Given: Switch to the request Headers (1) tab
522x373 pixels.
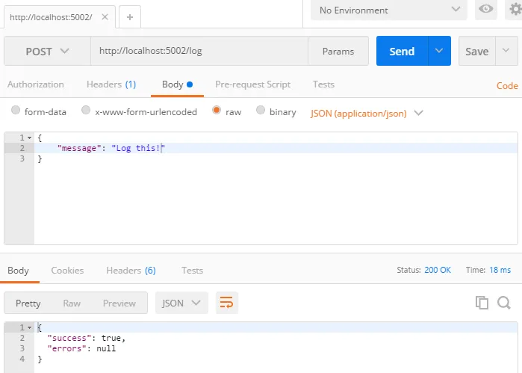Looking at the screenshot, I should click(x=111, y=84).
